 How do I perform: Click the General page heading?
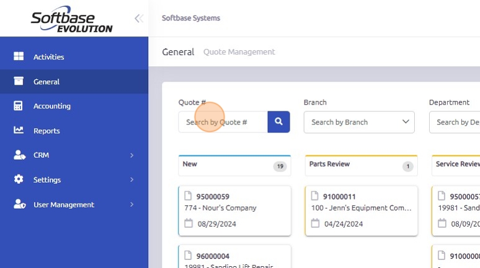coord(178,52)
